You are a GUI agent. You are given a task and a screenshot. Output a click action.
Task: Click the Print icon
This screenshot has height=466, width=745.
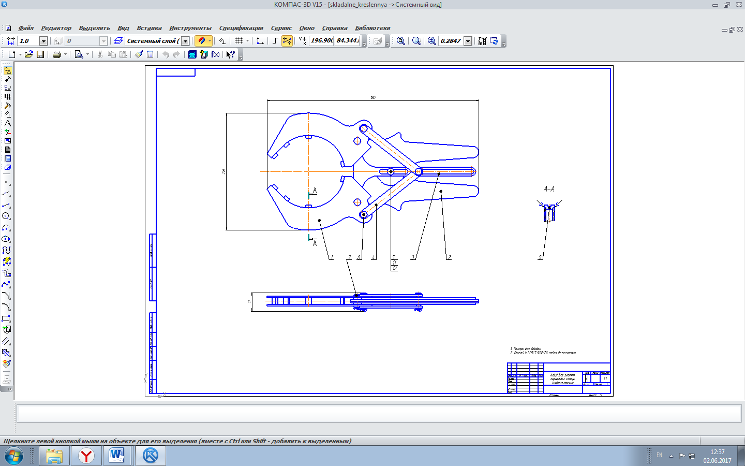56,54
